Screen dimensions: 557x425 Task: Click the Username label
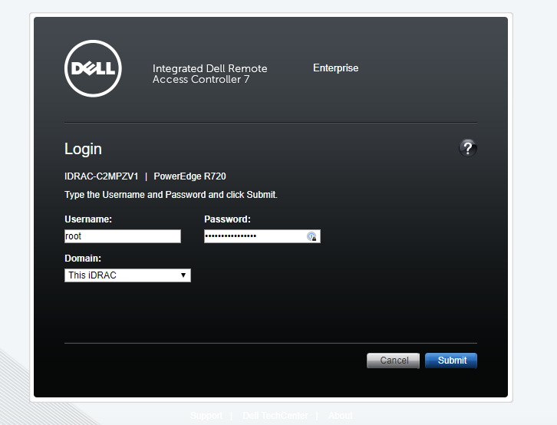[x=88, y=219]
